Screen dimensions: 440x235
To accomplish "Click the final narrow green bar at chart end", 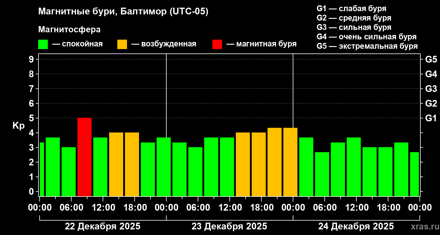I will [414, 174].
